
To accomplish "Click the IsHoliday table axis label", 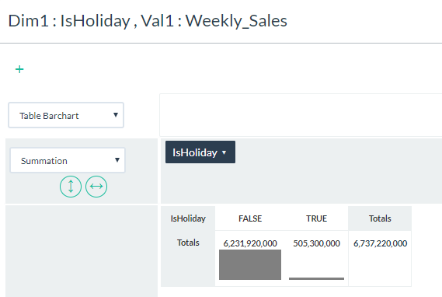I will [188, 218].
